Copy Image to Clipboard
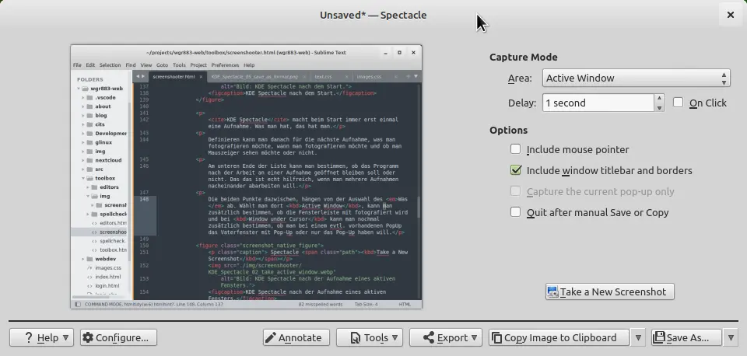The width and height of the screenshot is (747, 356). click(559, 337)
